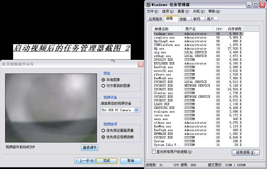Go back with 上一步(B) button
267x169 pixels.
pyautogui.click(x=85, y=161)
